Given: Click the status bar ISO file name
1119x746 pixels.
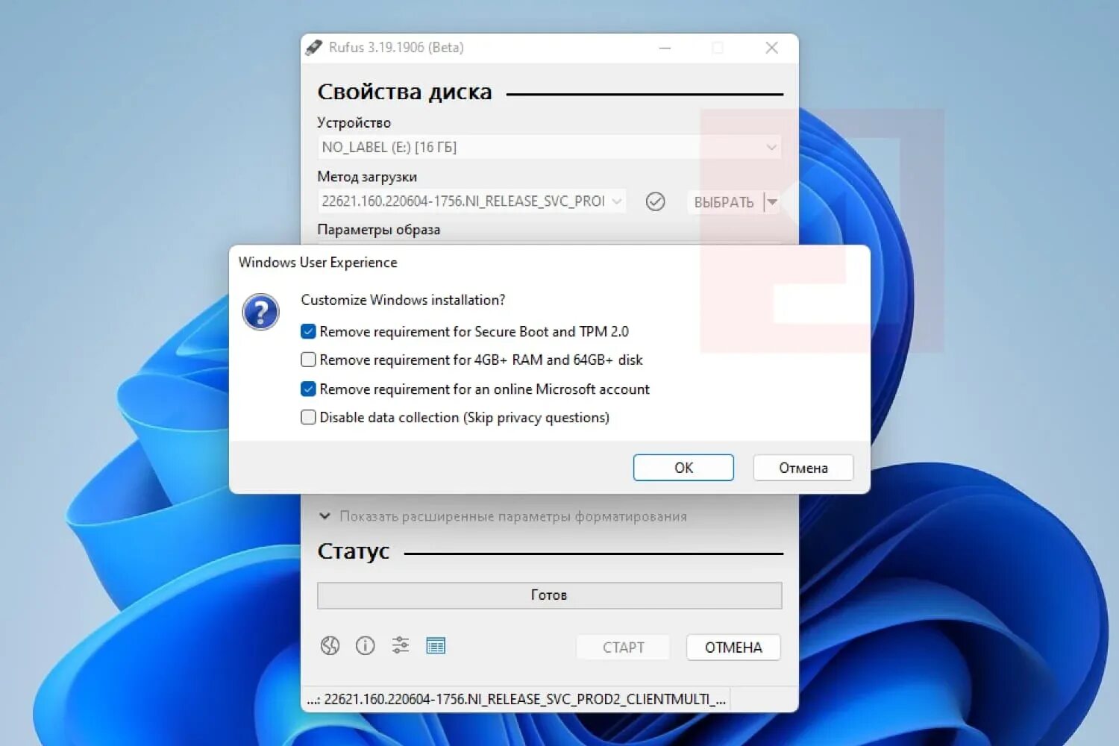Looking at the screenshot, I should (x=516, y=699).
